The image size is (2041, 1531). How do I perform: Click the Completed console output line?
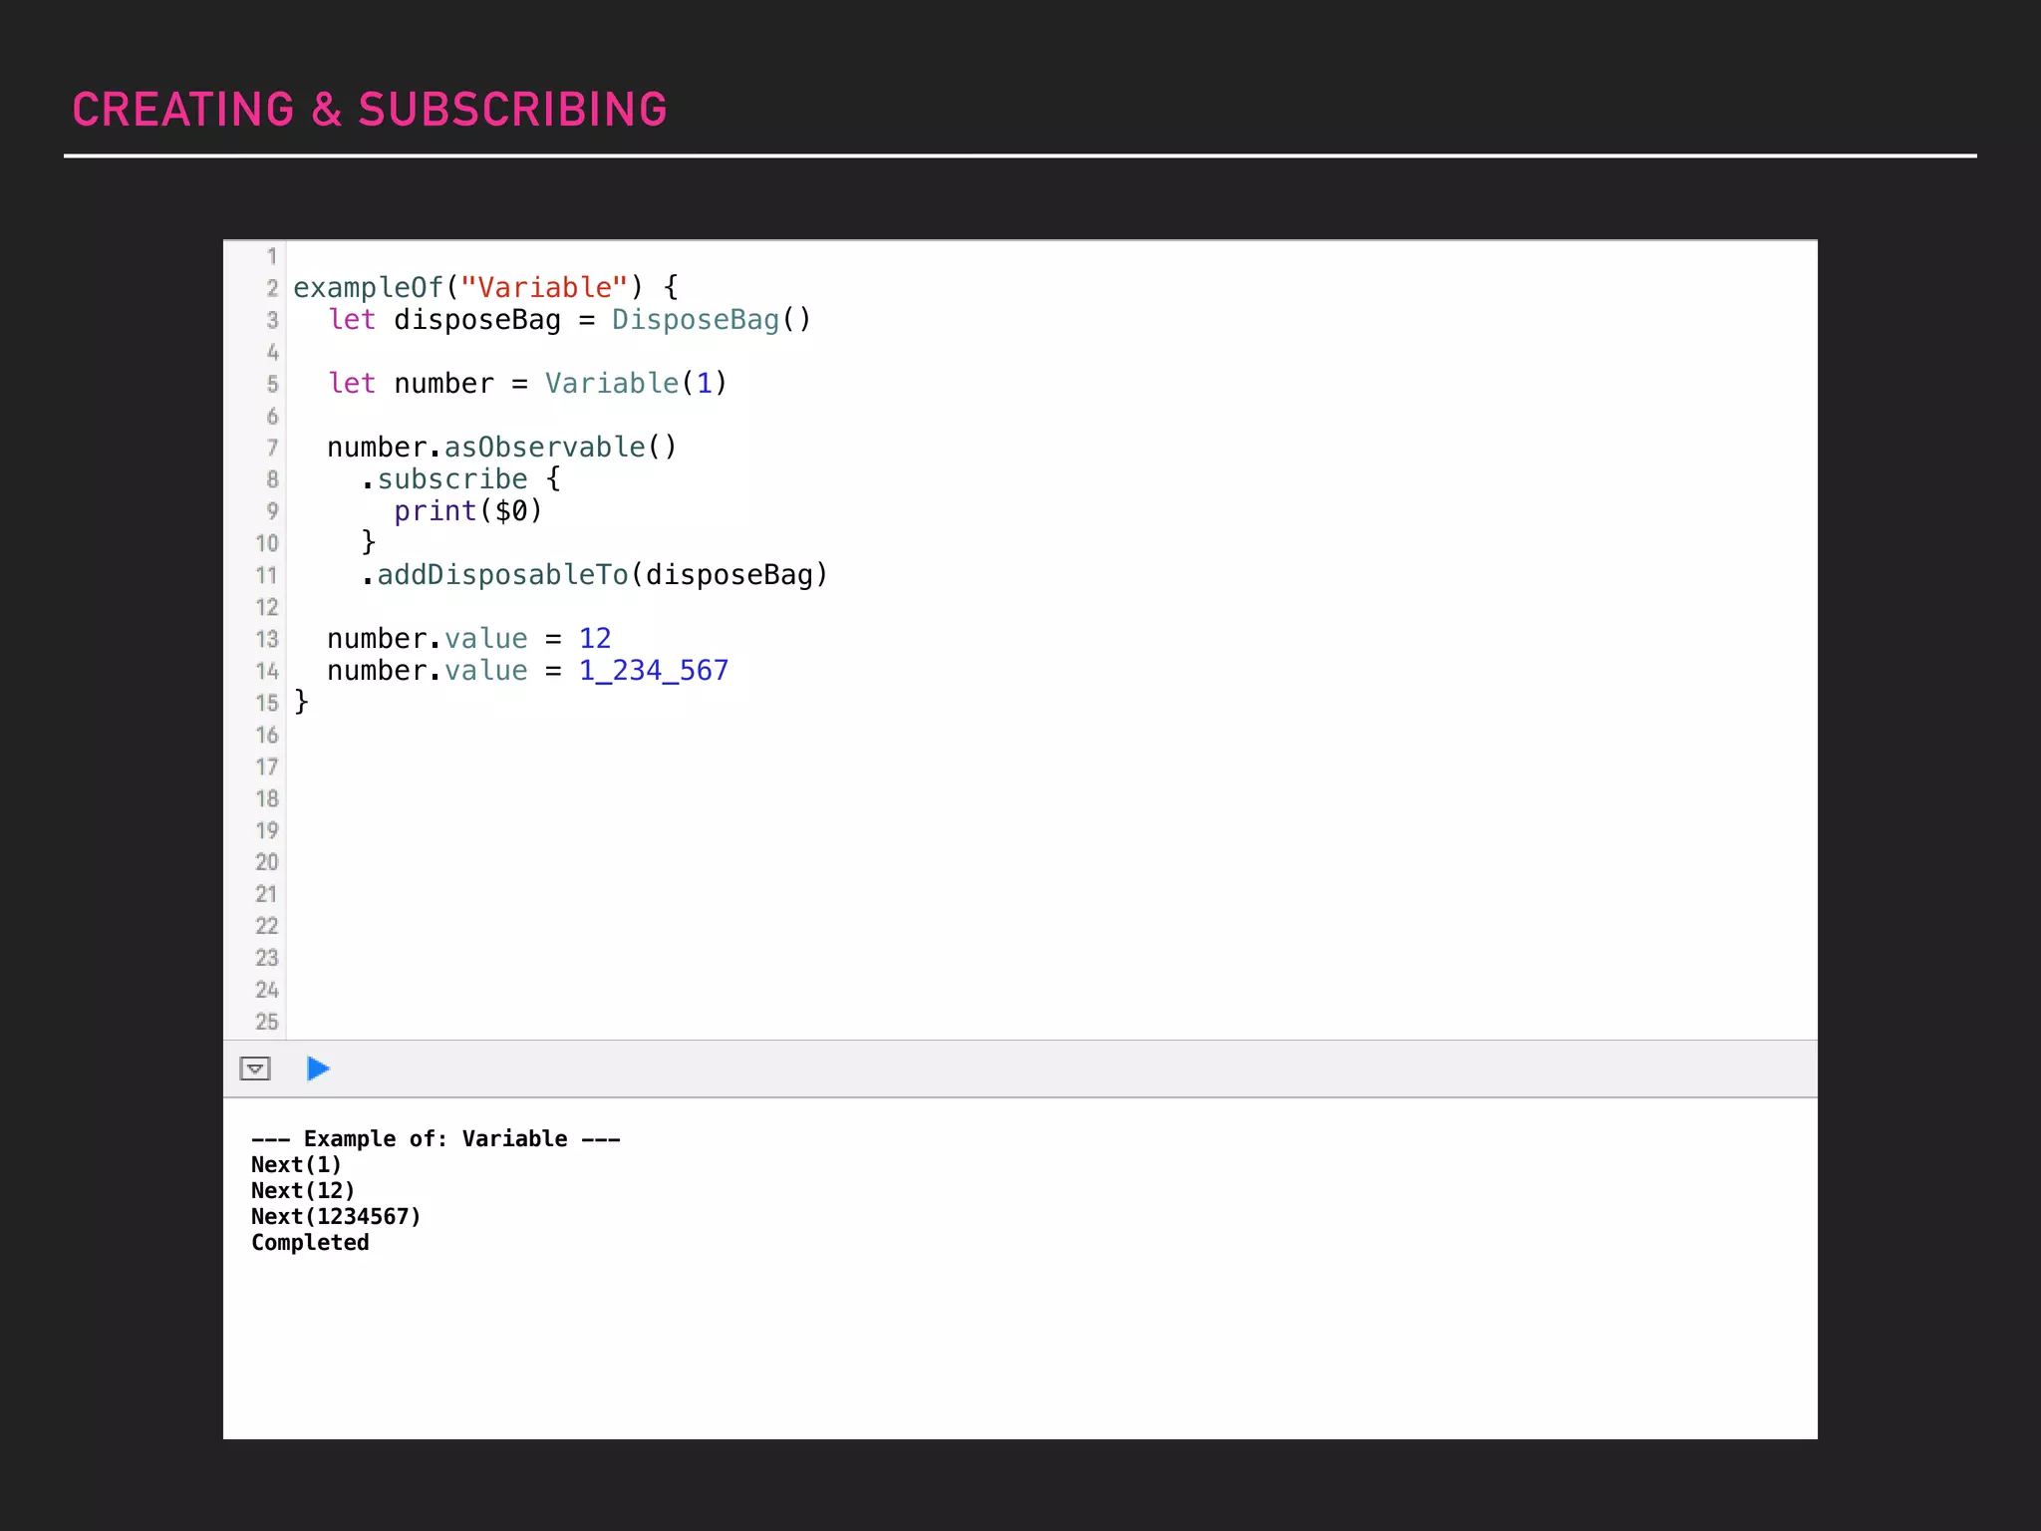310,1243
